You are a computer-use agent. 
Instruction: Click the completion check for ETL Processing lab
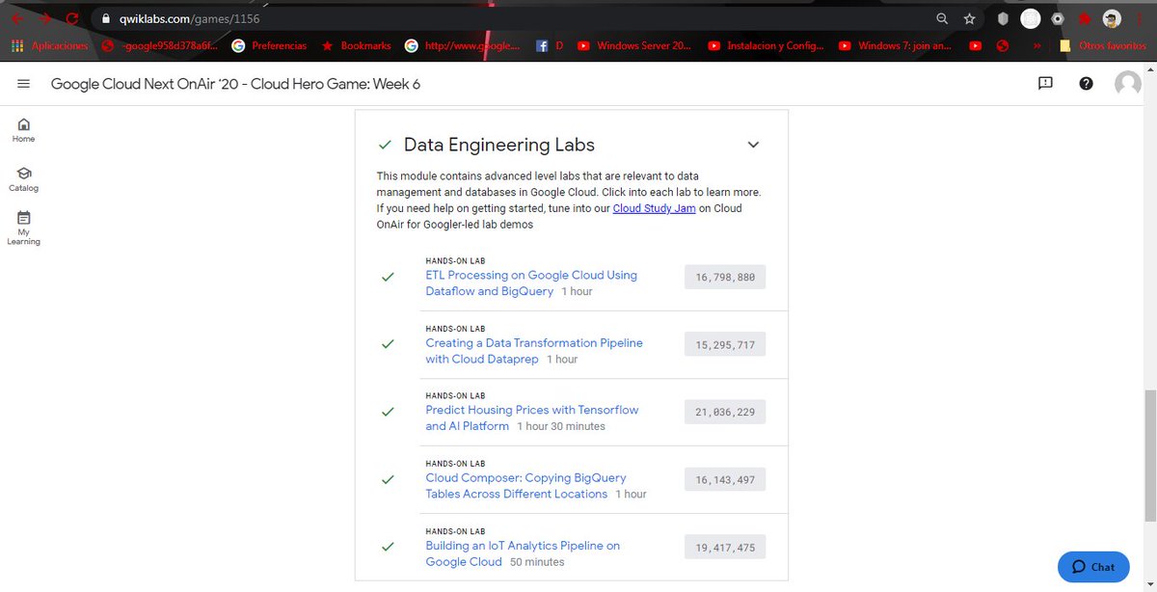pyautogui.click(x=389, y=277)
